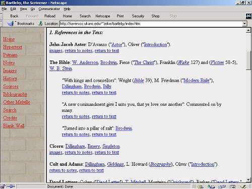Follow the "Astor" link by D'Avanzo
The height and width of the screenshot is (189, 252).
[117, 44]
